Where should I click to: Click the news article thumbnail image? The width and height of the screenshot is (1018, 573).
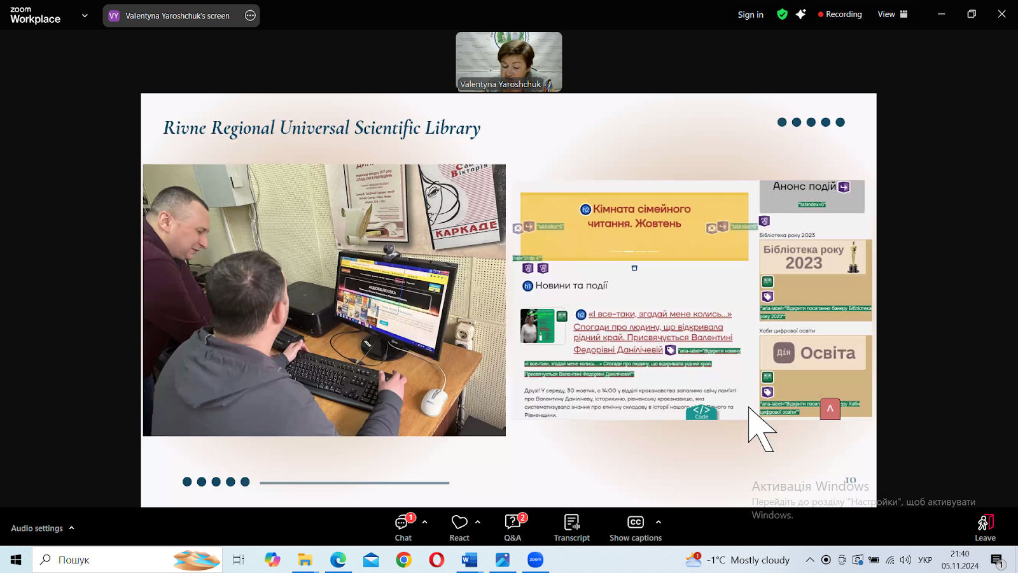coord(537,326)
